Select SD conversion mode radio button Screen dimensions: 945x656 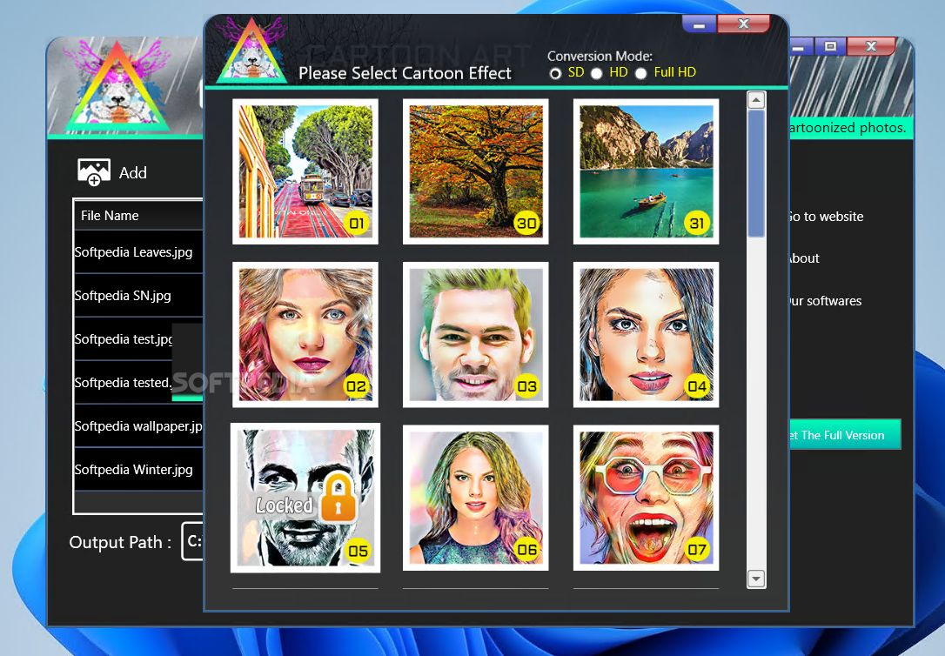click(x=555, y=73)
